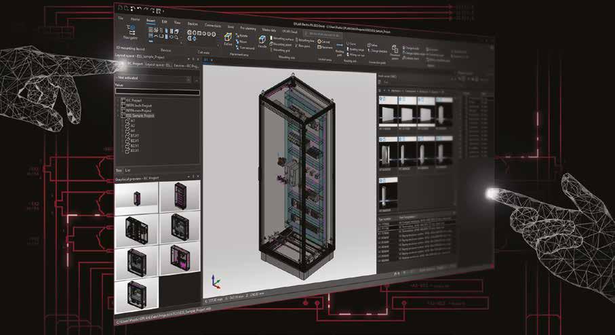
Task: Click the Define placement area cube icon
Action: point(228,38)
